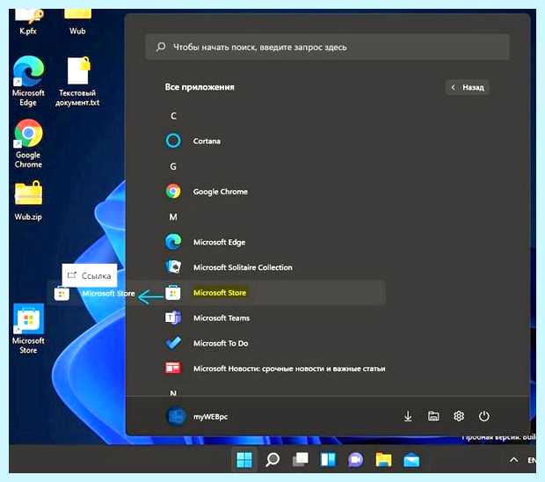
Task: Click the Microsoft To Do label
Action: pos(221,343)
